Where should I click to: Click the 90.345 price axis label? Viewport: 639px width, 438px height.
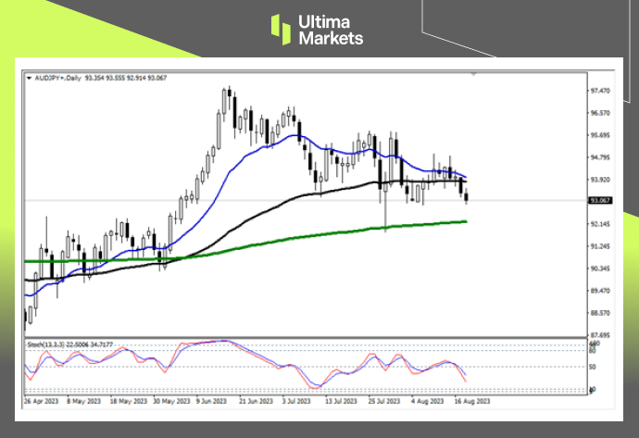coord(600,269)
